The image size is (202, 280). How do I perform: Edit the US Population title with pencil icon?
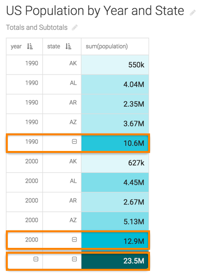[193, 13]
